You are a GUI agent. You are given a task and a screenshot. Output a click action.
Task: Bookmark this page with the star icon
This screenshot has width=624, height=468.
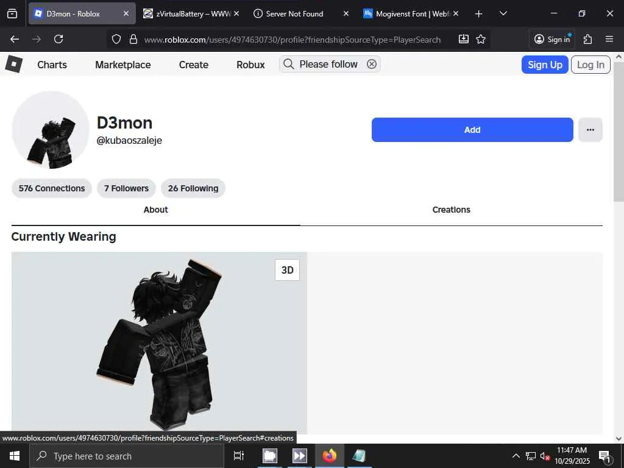[x=481, y=39]
